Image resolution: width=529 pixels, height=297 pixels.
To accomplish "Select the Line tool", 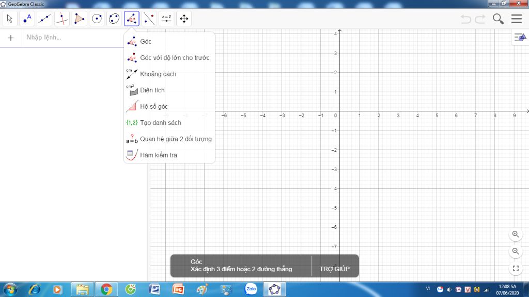I will click(x=44, y=19).
